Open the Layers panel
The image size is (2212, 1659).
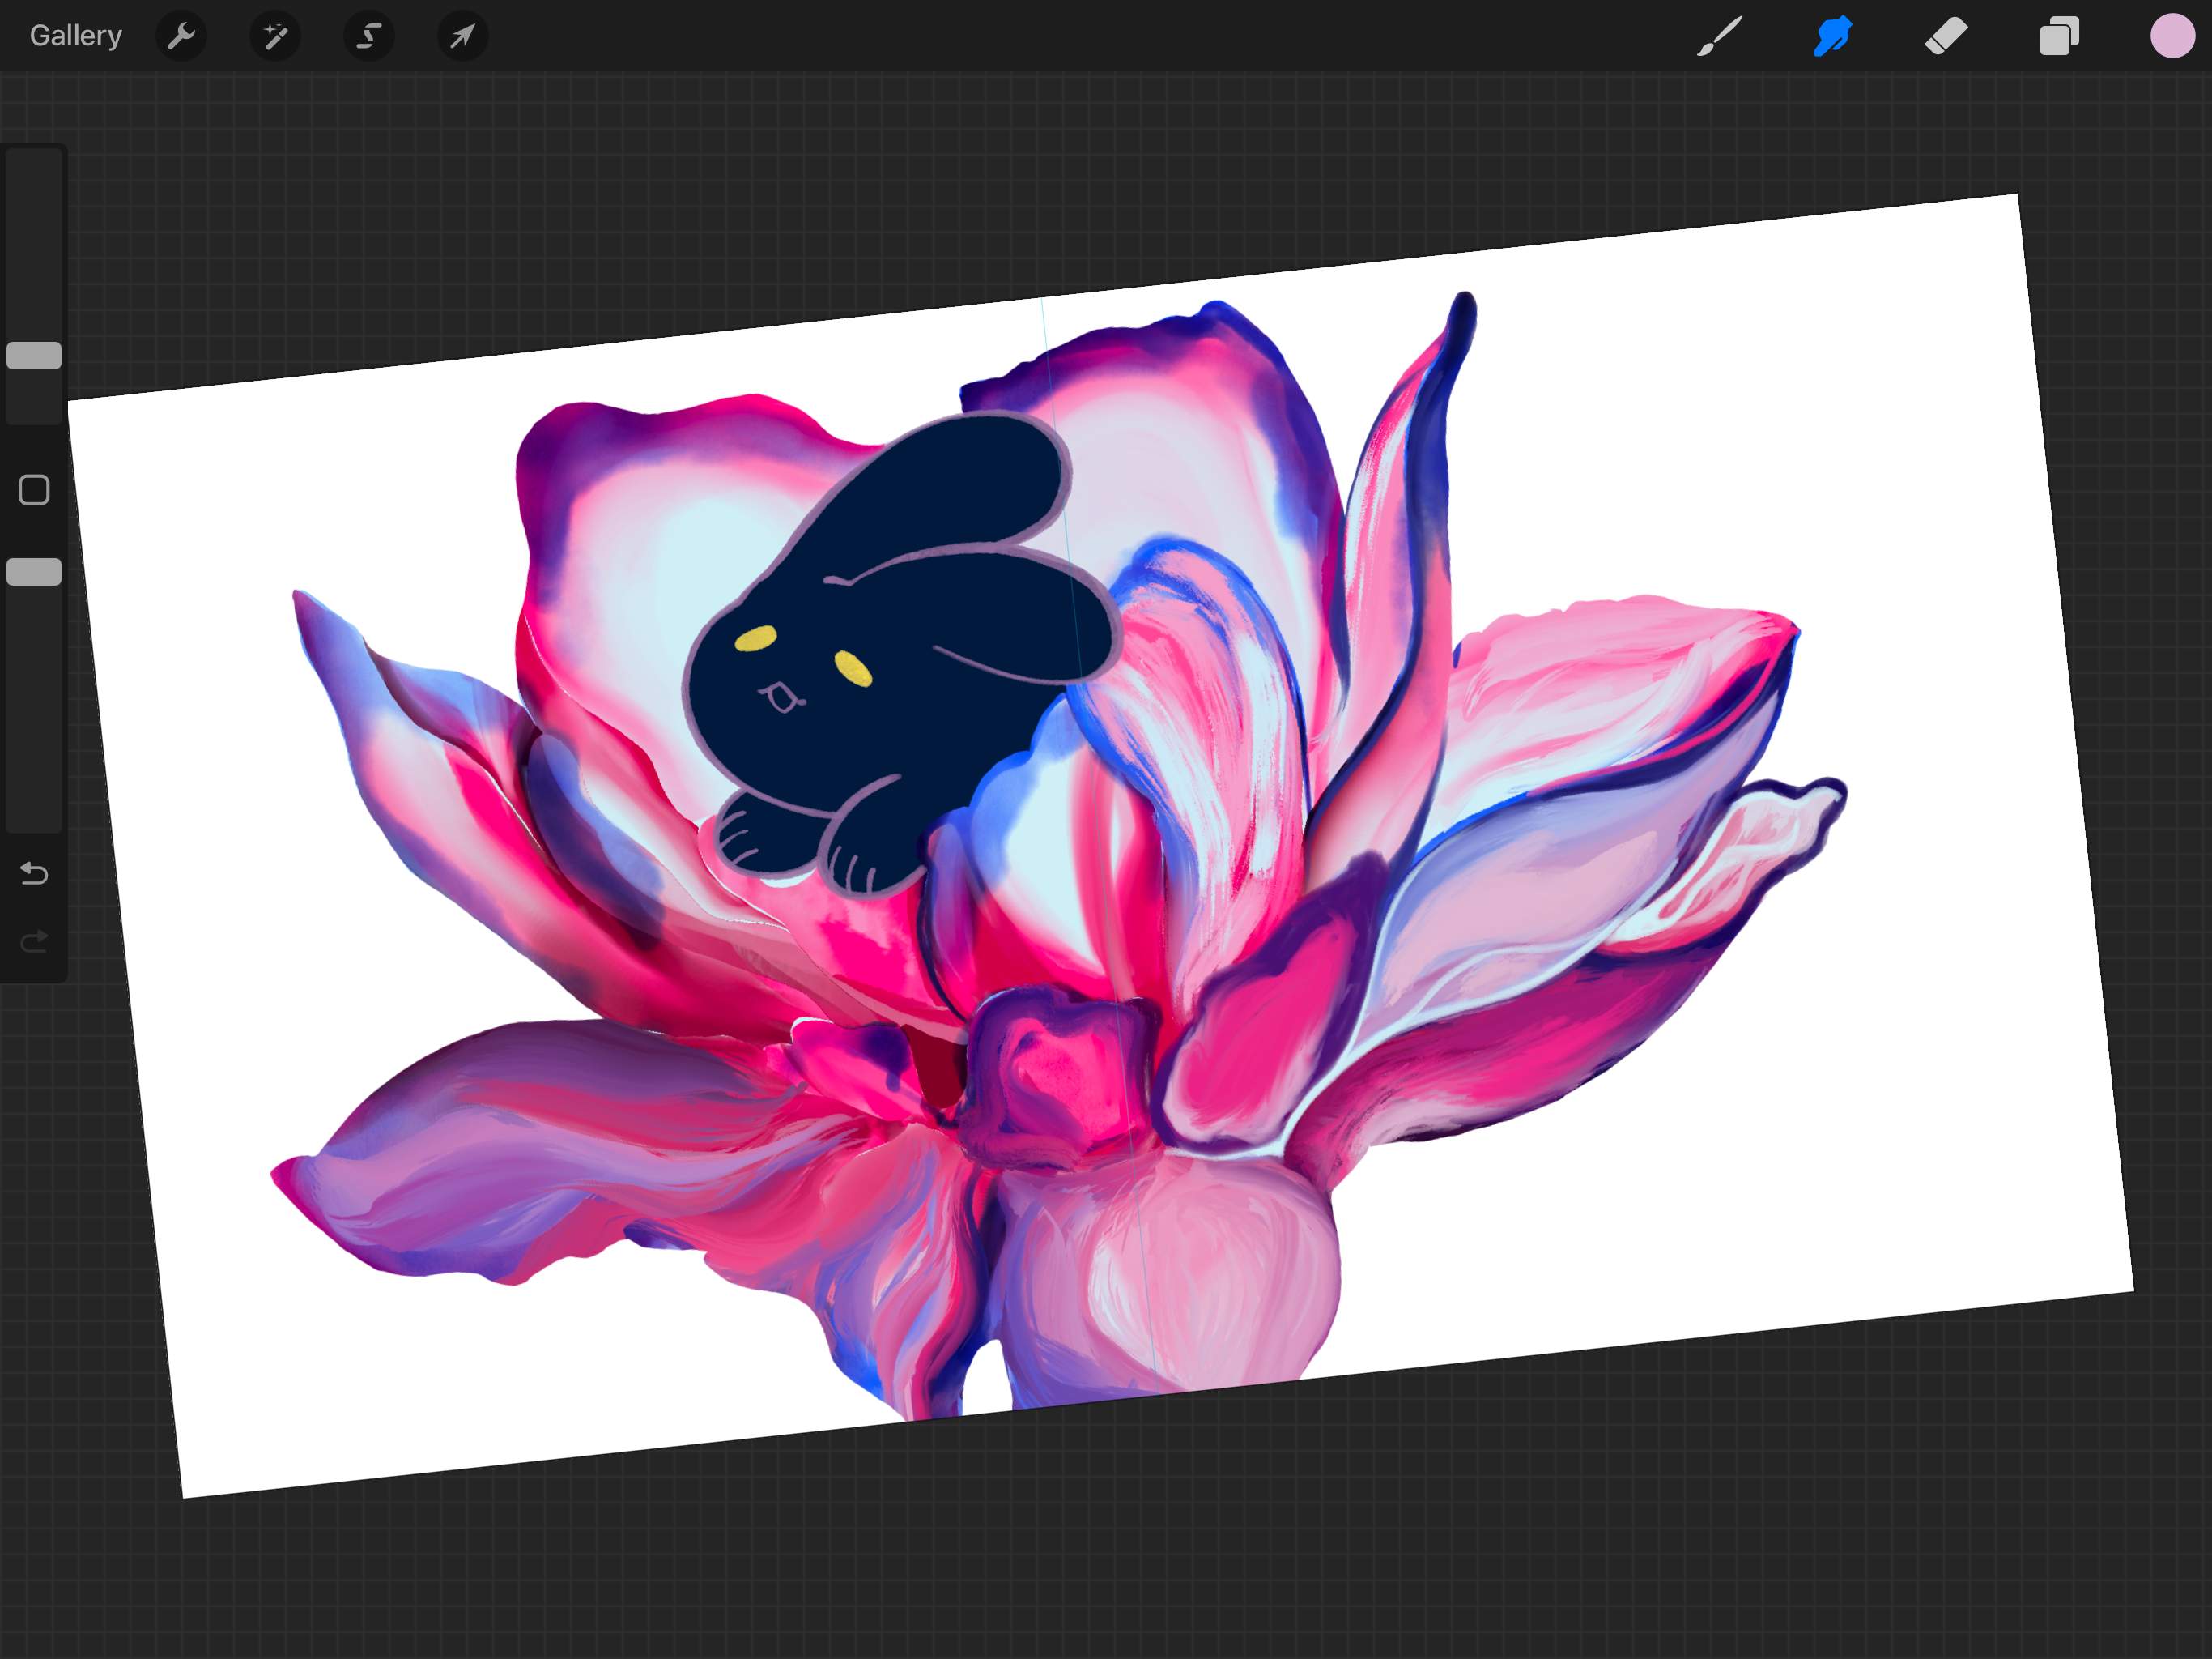click(2059, 36)
